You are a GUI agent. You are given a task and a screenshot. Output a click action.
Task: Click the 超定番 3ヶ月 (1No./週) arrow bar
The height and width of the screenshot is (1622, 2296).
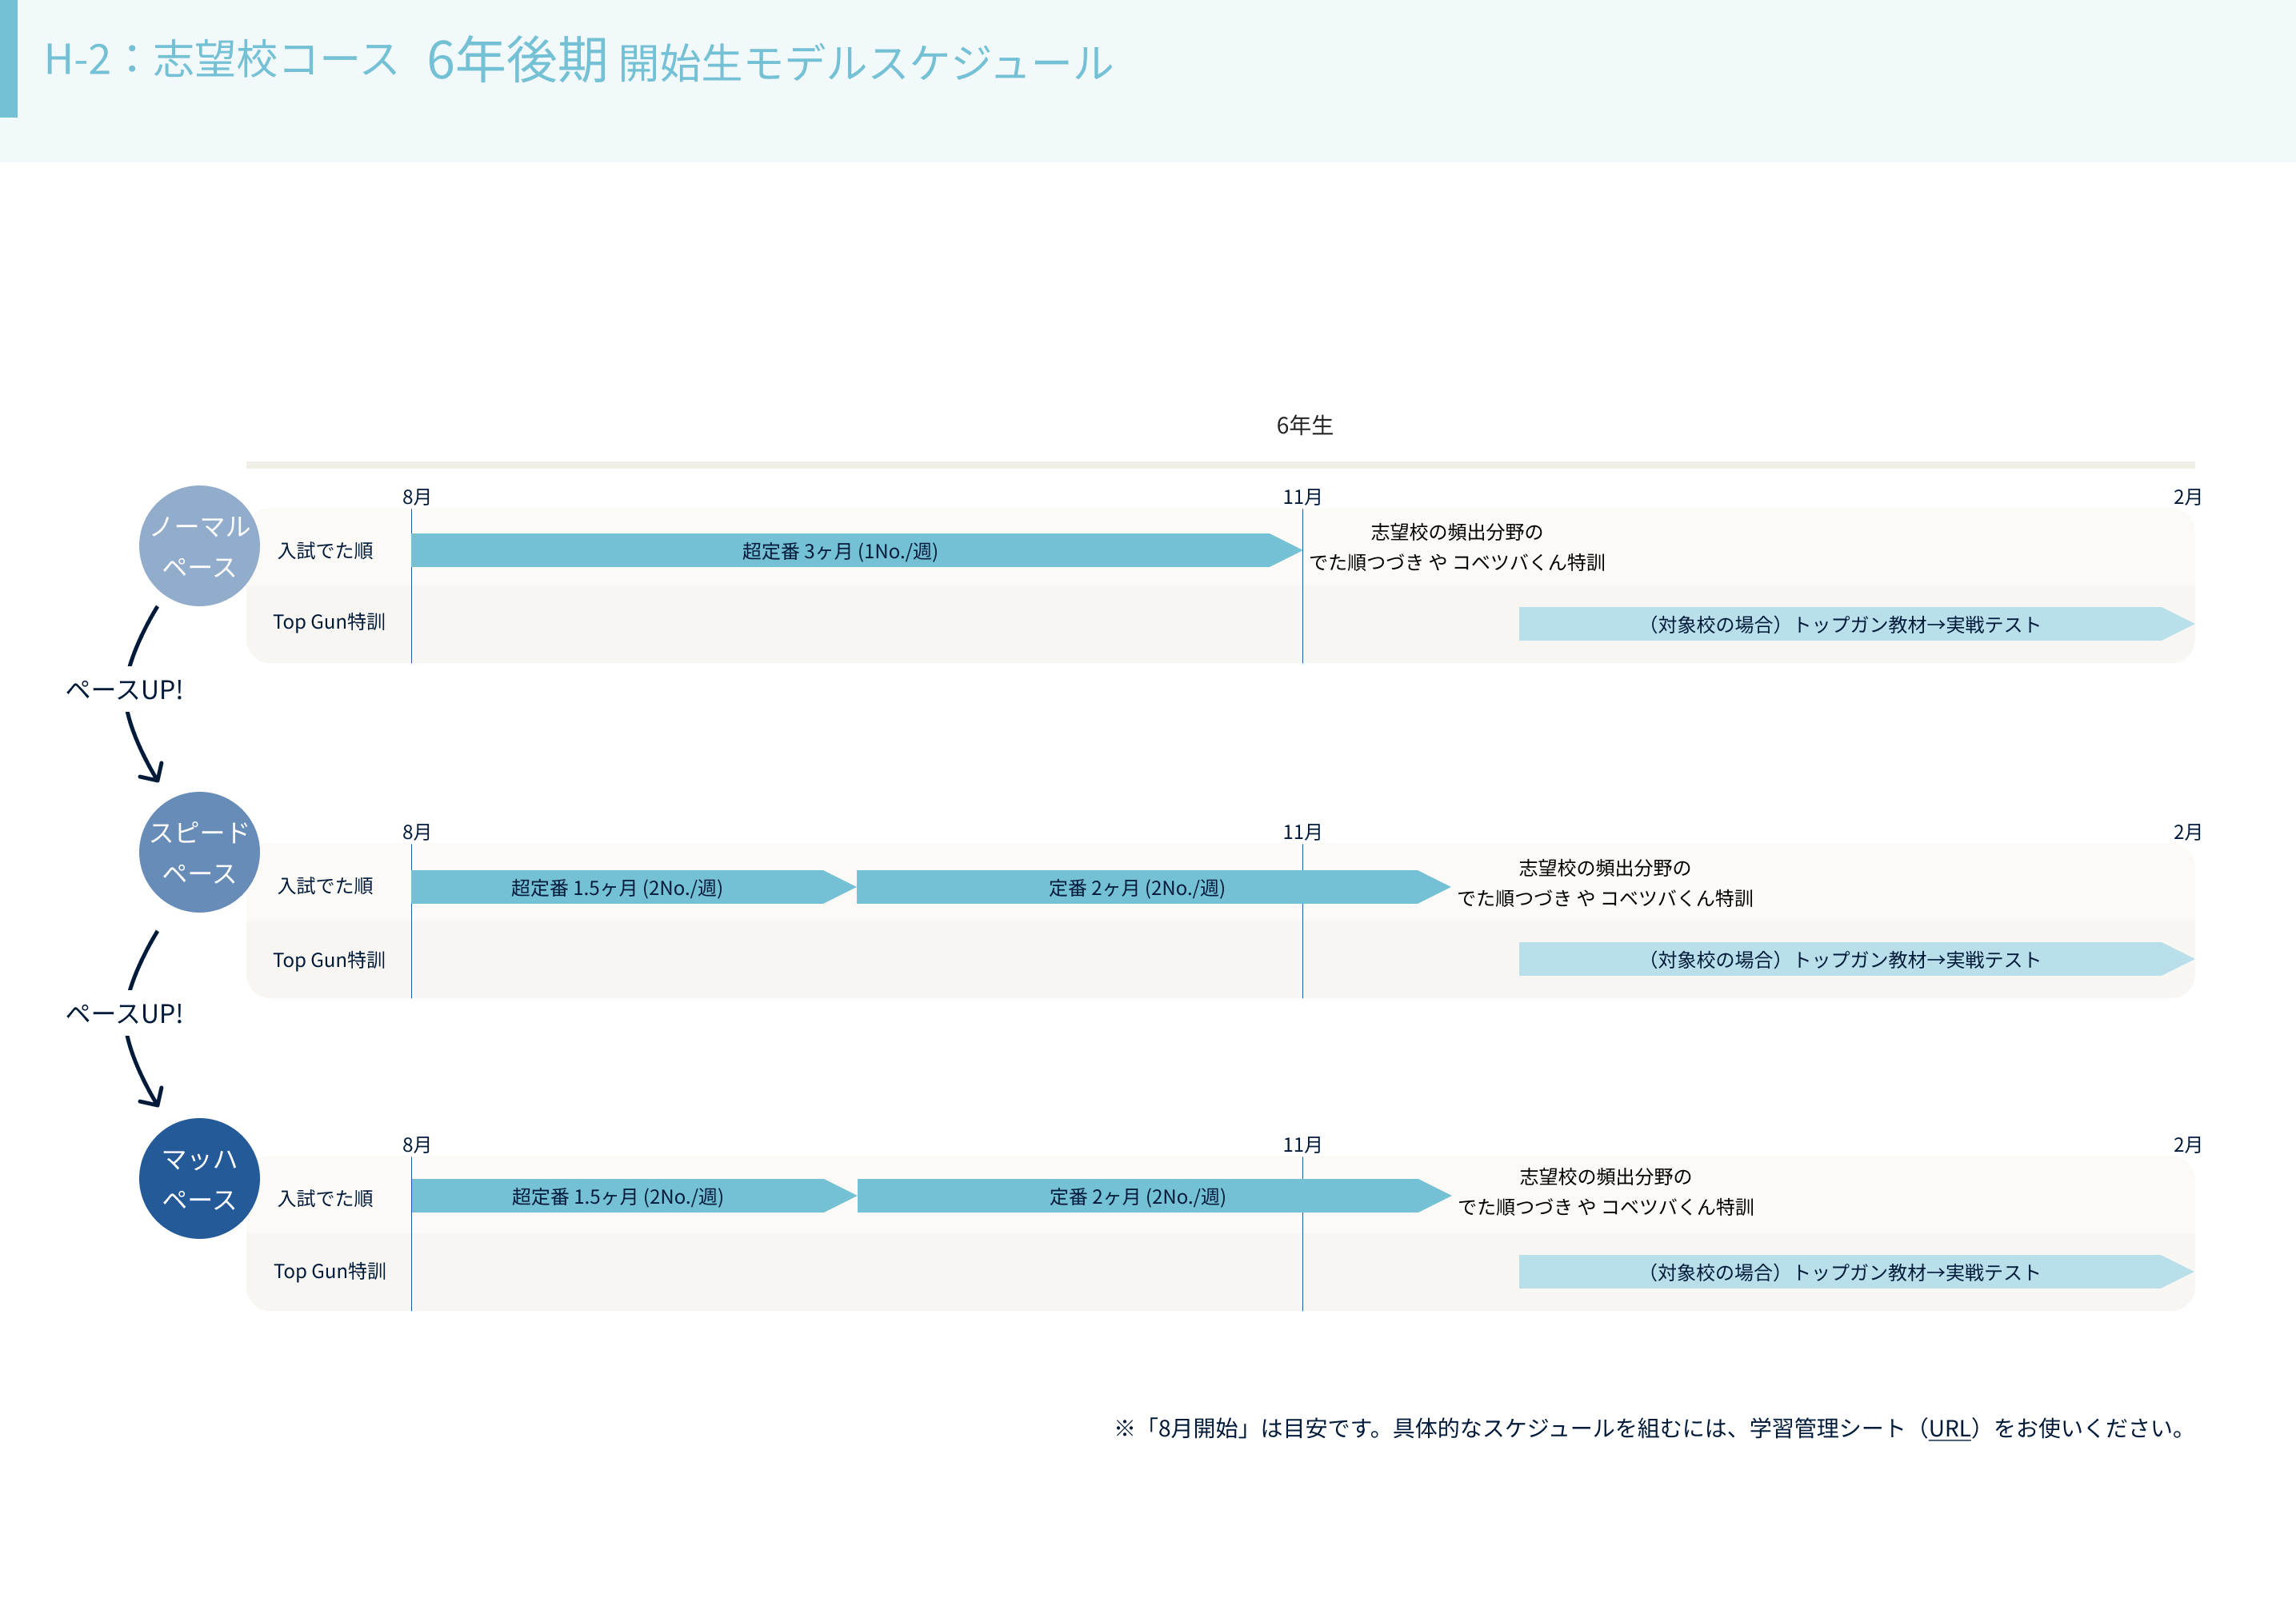(840, 551)
